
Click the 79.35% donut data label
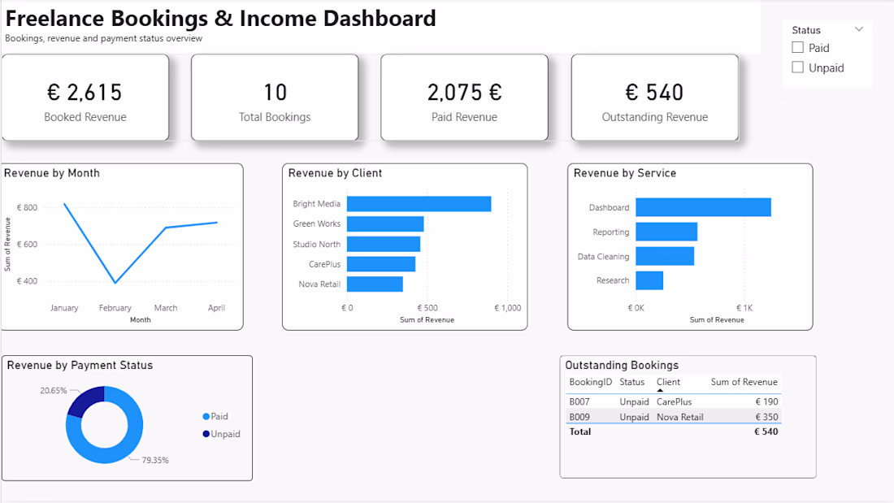(x=155, y=460)
